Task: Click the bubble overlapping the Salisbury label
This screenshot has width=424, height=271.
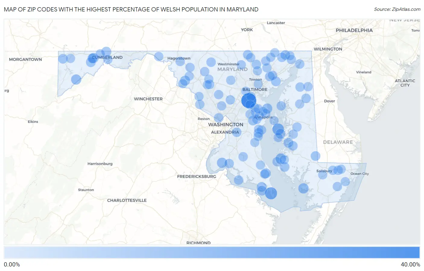Action: (323, 175)
